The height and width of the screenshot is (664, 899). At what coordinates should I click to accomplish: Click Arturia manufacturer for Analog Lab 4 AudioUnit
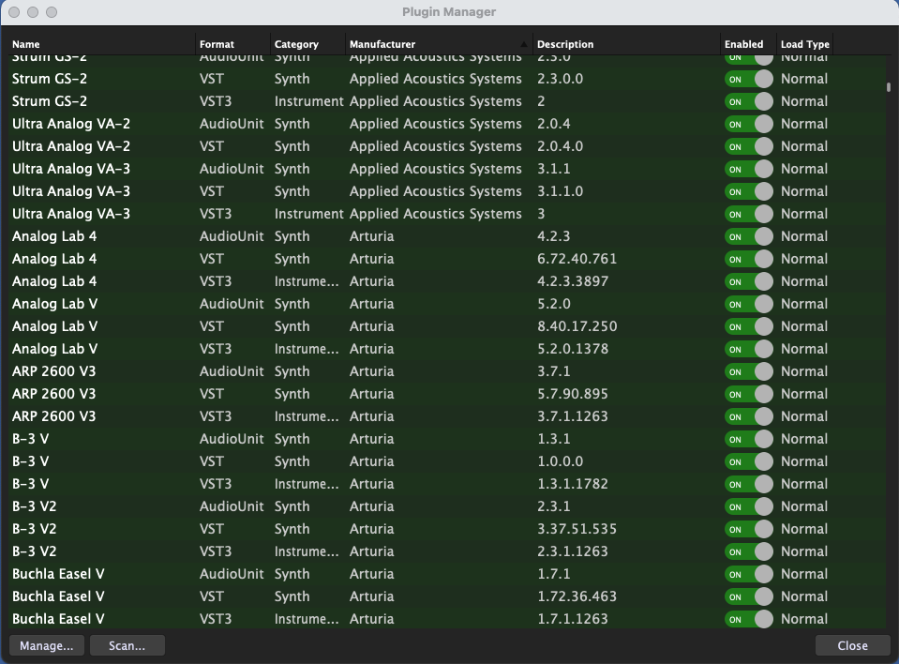click(x=371, y=236)
